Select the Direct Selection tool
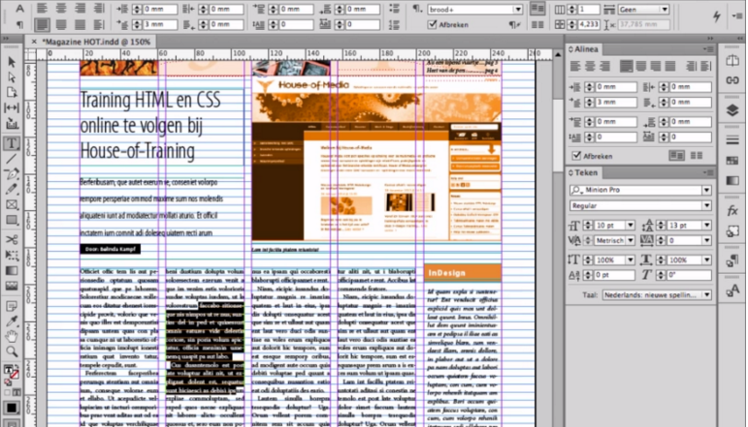 [12, 77]
